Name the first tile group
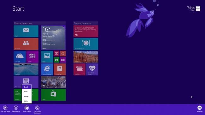Viewport: 205px width, 115px height. (40, 23)
